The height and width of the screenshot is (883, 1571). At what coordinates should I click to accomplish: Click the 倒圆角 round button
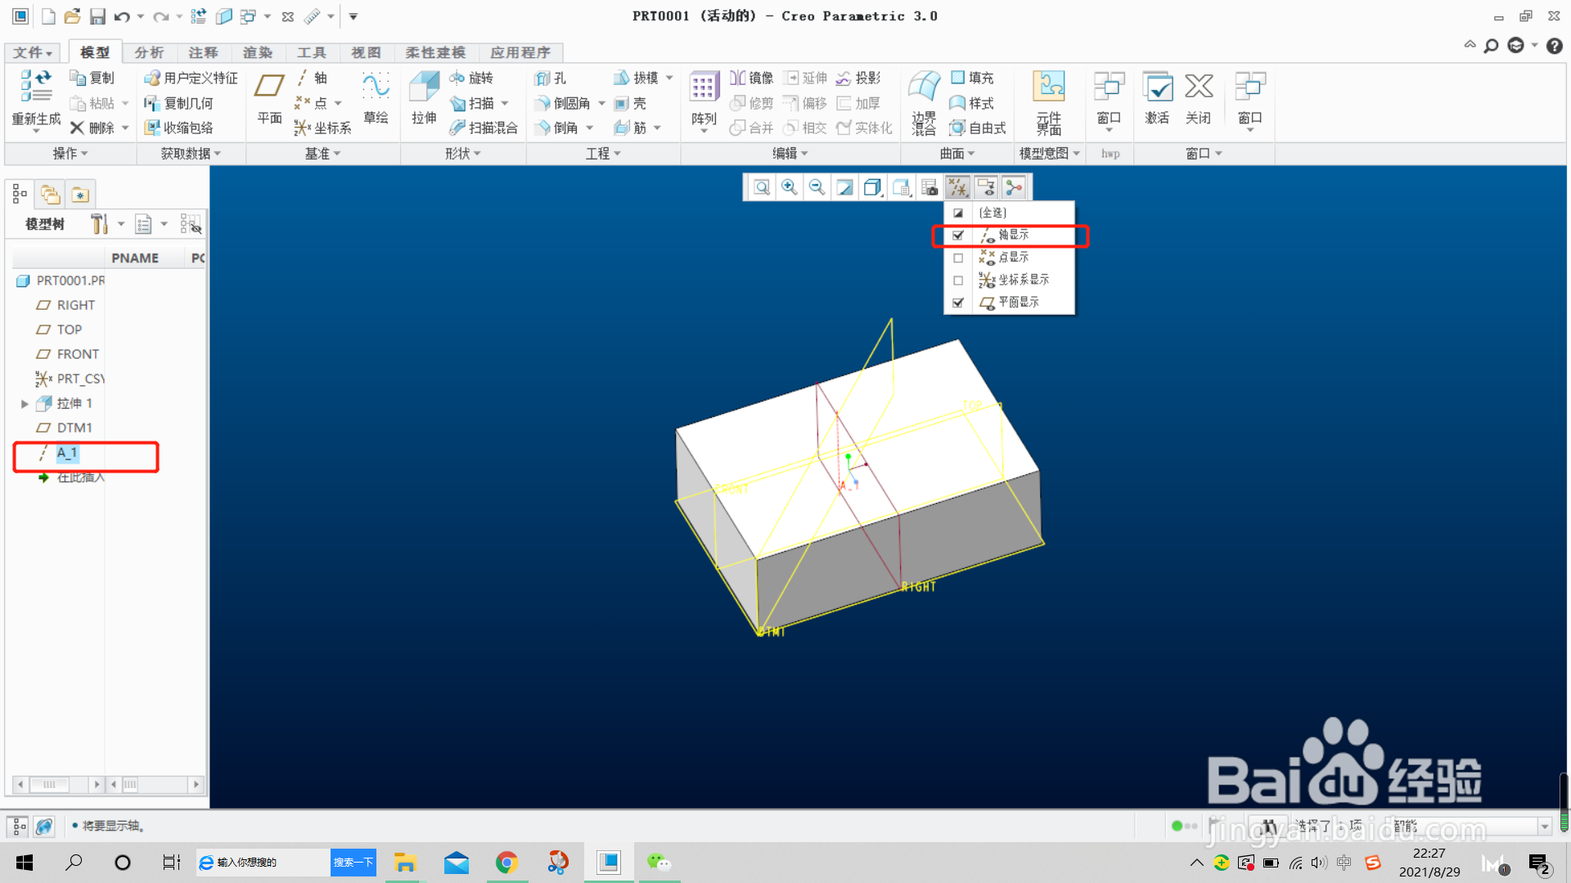[x=562, y=104]
